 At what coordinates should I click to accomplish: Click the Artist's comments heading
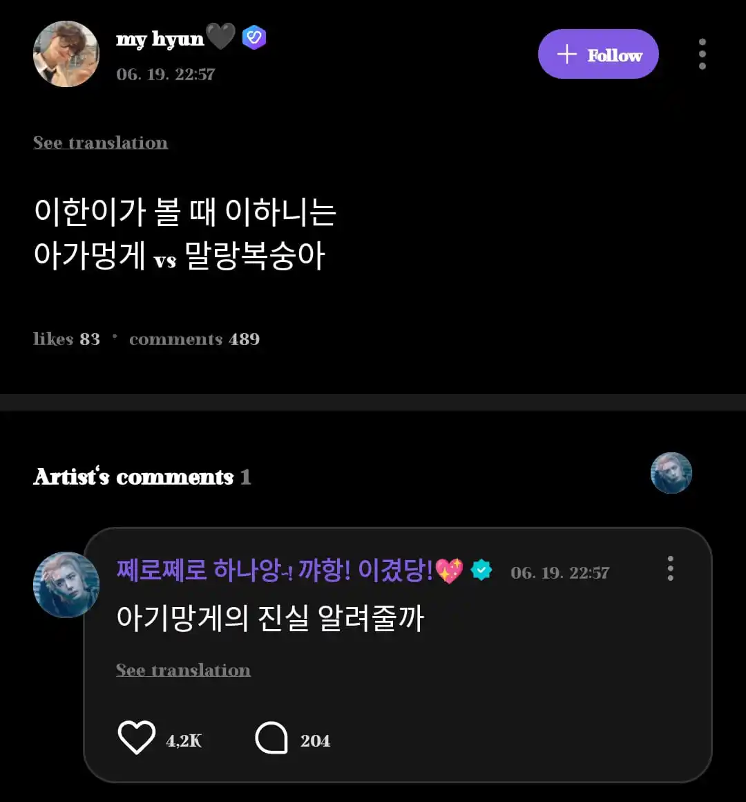point(133,477)
